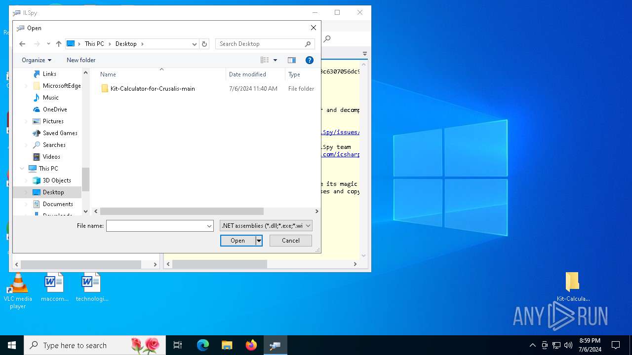Open the VLC media player desktop shortcut
This screenshot has height=355, width=632.
(18, 291)
